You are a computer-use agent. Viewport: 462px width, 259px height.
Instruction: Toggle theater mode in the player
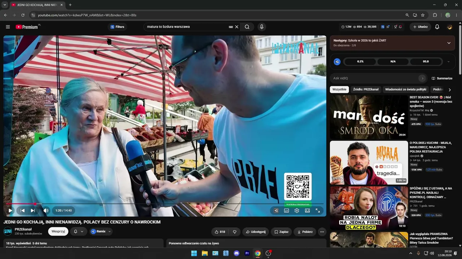click(307, 210)
